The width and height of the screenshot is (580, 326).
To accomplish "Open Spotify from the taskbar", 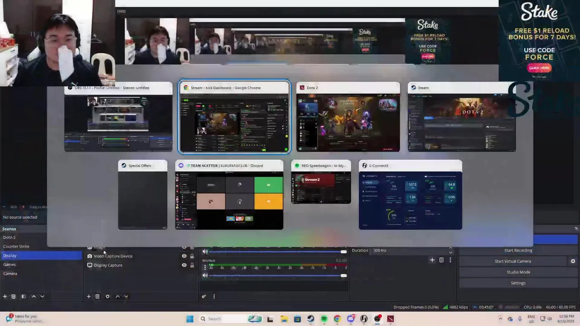I will pos(324,319).
